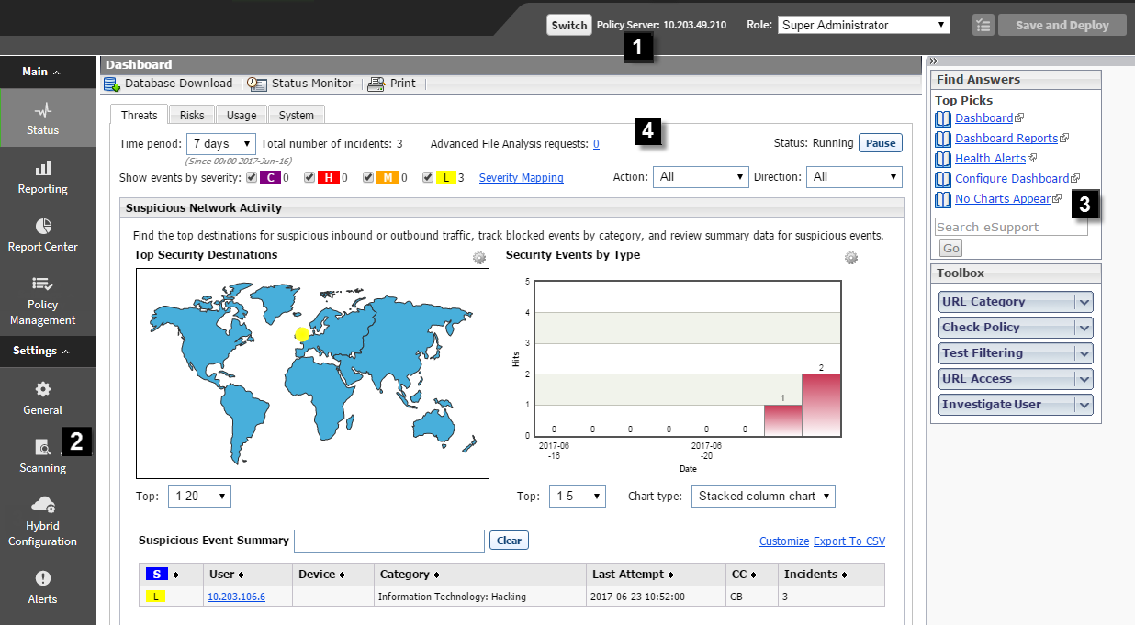Viewport: 1135px width, 625px height.
Task: Click book icon next to Dashboard Reports link
Action: click(x=943, y=139)
